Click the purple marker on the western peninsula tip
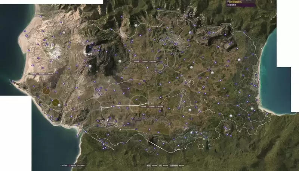299x171 pixels. [x=13, y=82]
